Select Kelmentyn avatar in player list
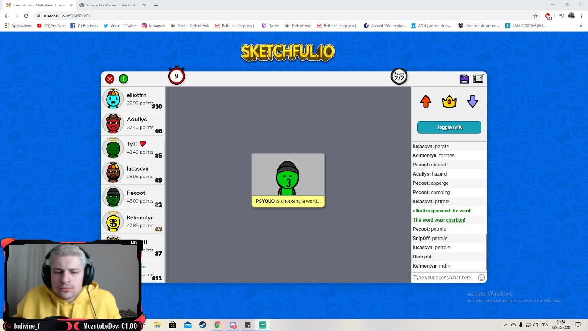Image resolution: width=588 pixels, height=331 pixels. click(x=113, y=221)
